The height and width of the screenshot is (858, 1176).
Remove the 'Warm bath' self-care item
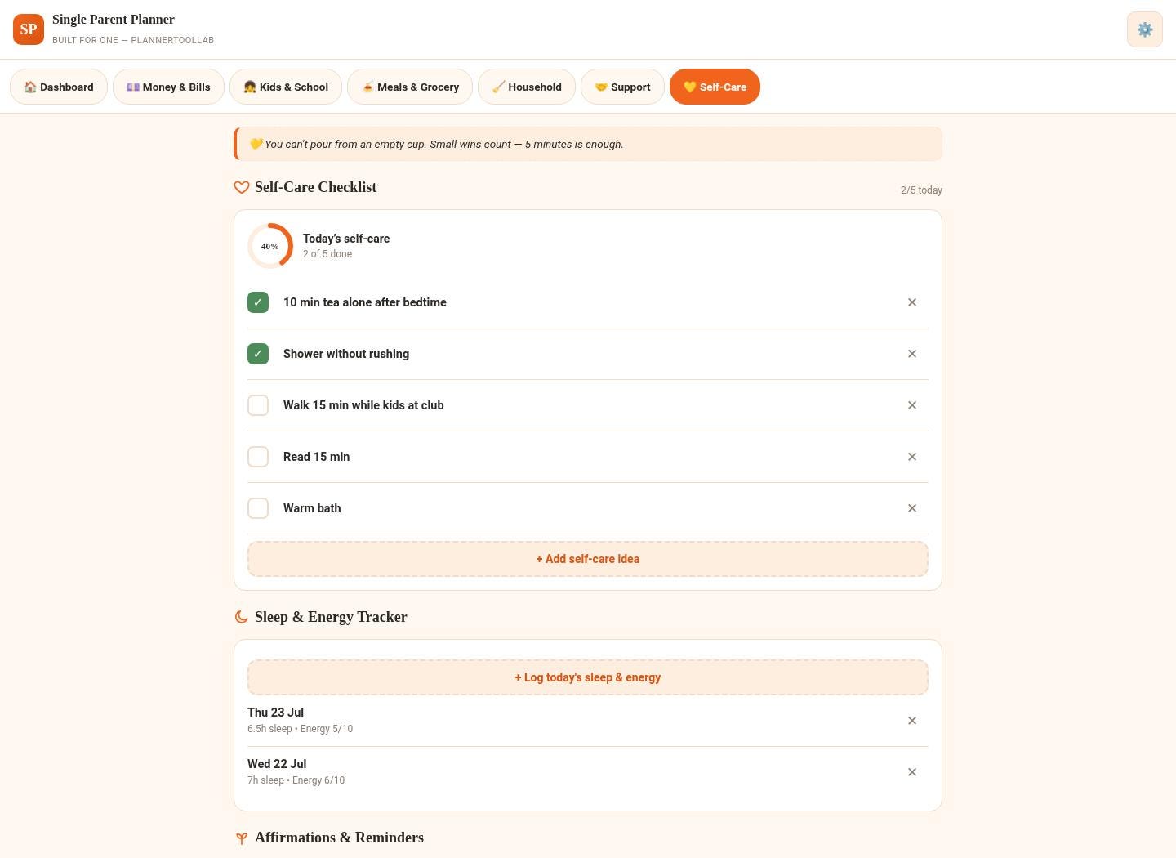912,508
